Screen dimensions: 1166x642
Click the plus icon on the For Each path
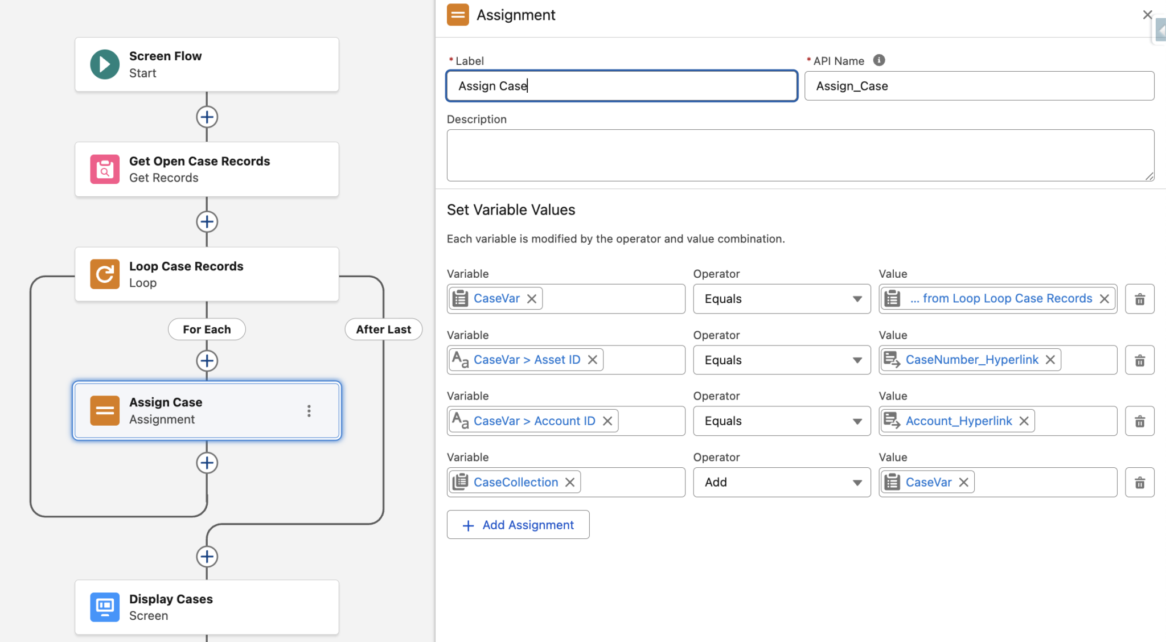[x=207, y=360]
